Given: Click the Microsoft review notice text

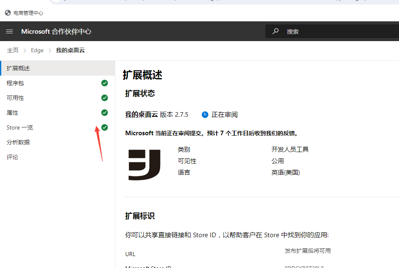Looking at the screenshot, I should coord(212,133).
